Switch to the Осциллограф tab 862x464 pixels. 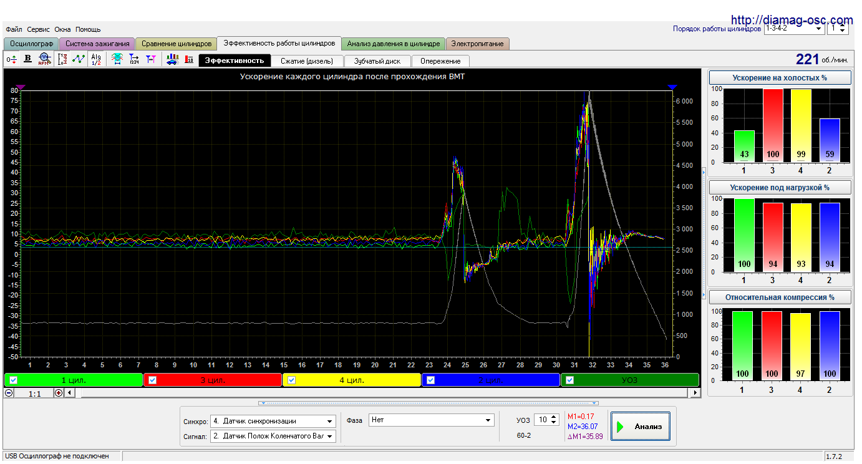point(32,44)
